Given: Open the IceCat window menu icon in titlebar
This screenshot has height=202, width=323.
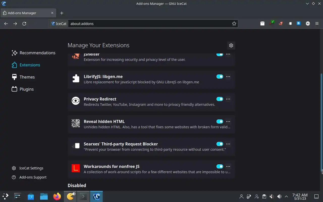Looking at the screenshot, I should 4,4.
